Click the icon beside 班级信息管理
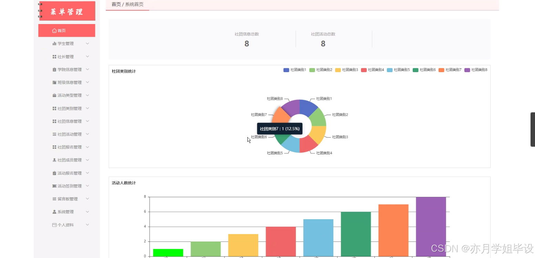535x258 pixels. coord(54,82)
